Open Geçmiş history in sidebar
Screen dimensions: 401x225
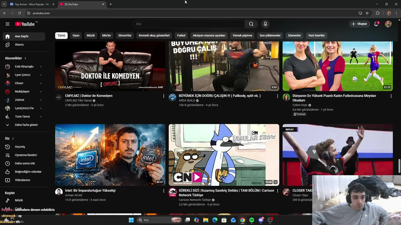click(24, 147)
